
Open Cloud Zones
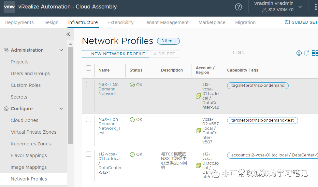(24, 120)
